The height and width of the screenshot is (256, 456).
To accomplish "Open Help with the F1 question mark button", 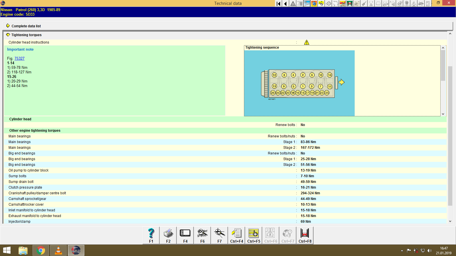I will tap(150, 235).
